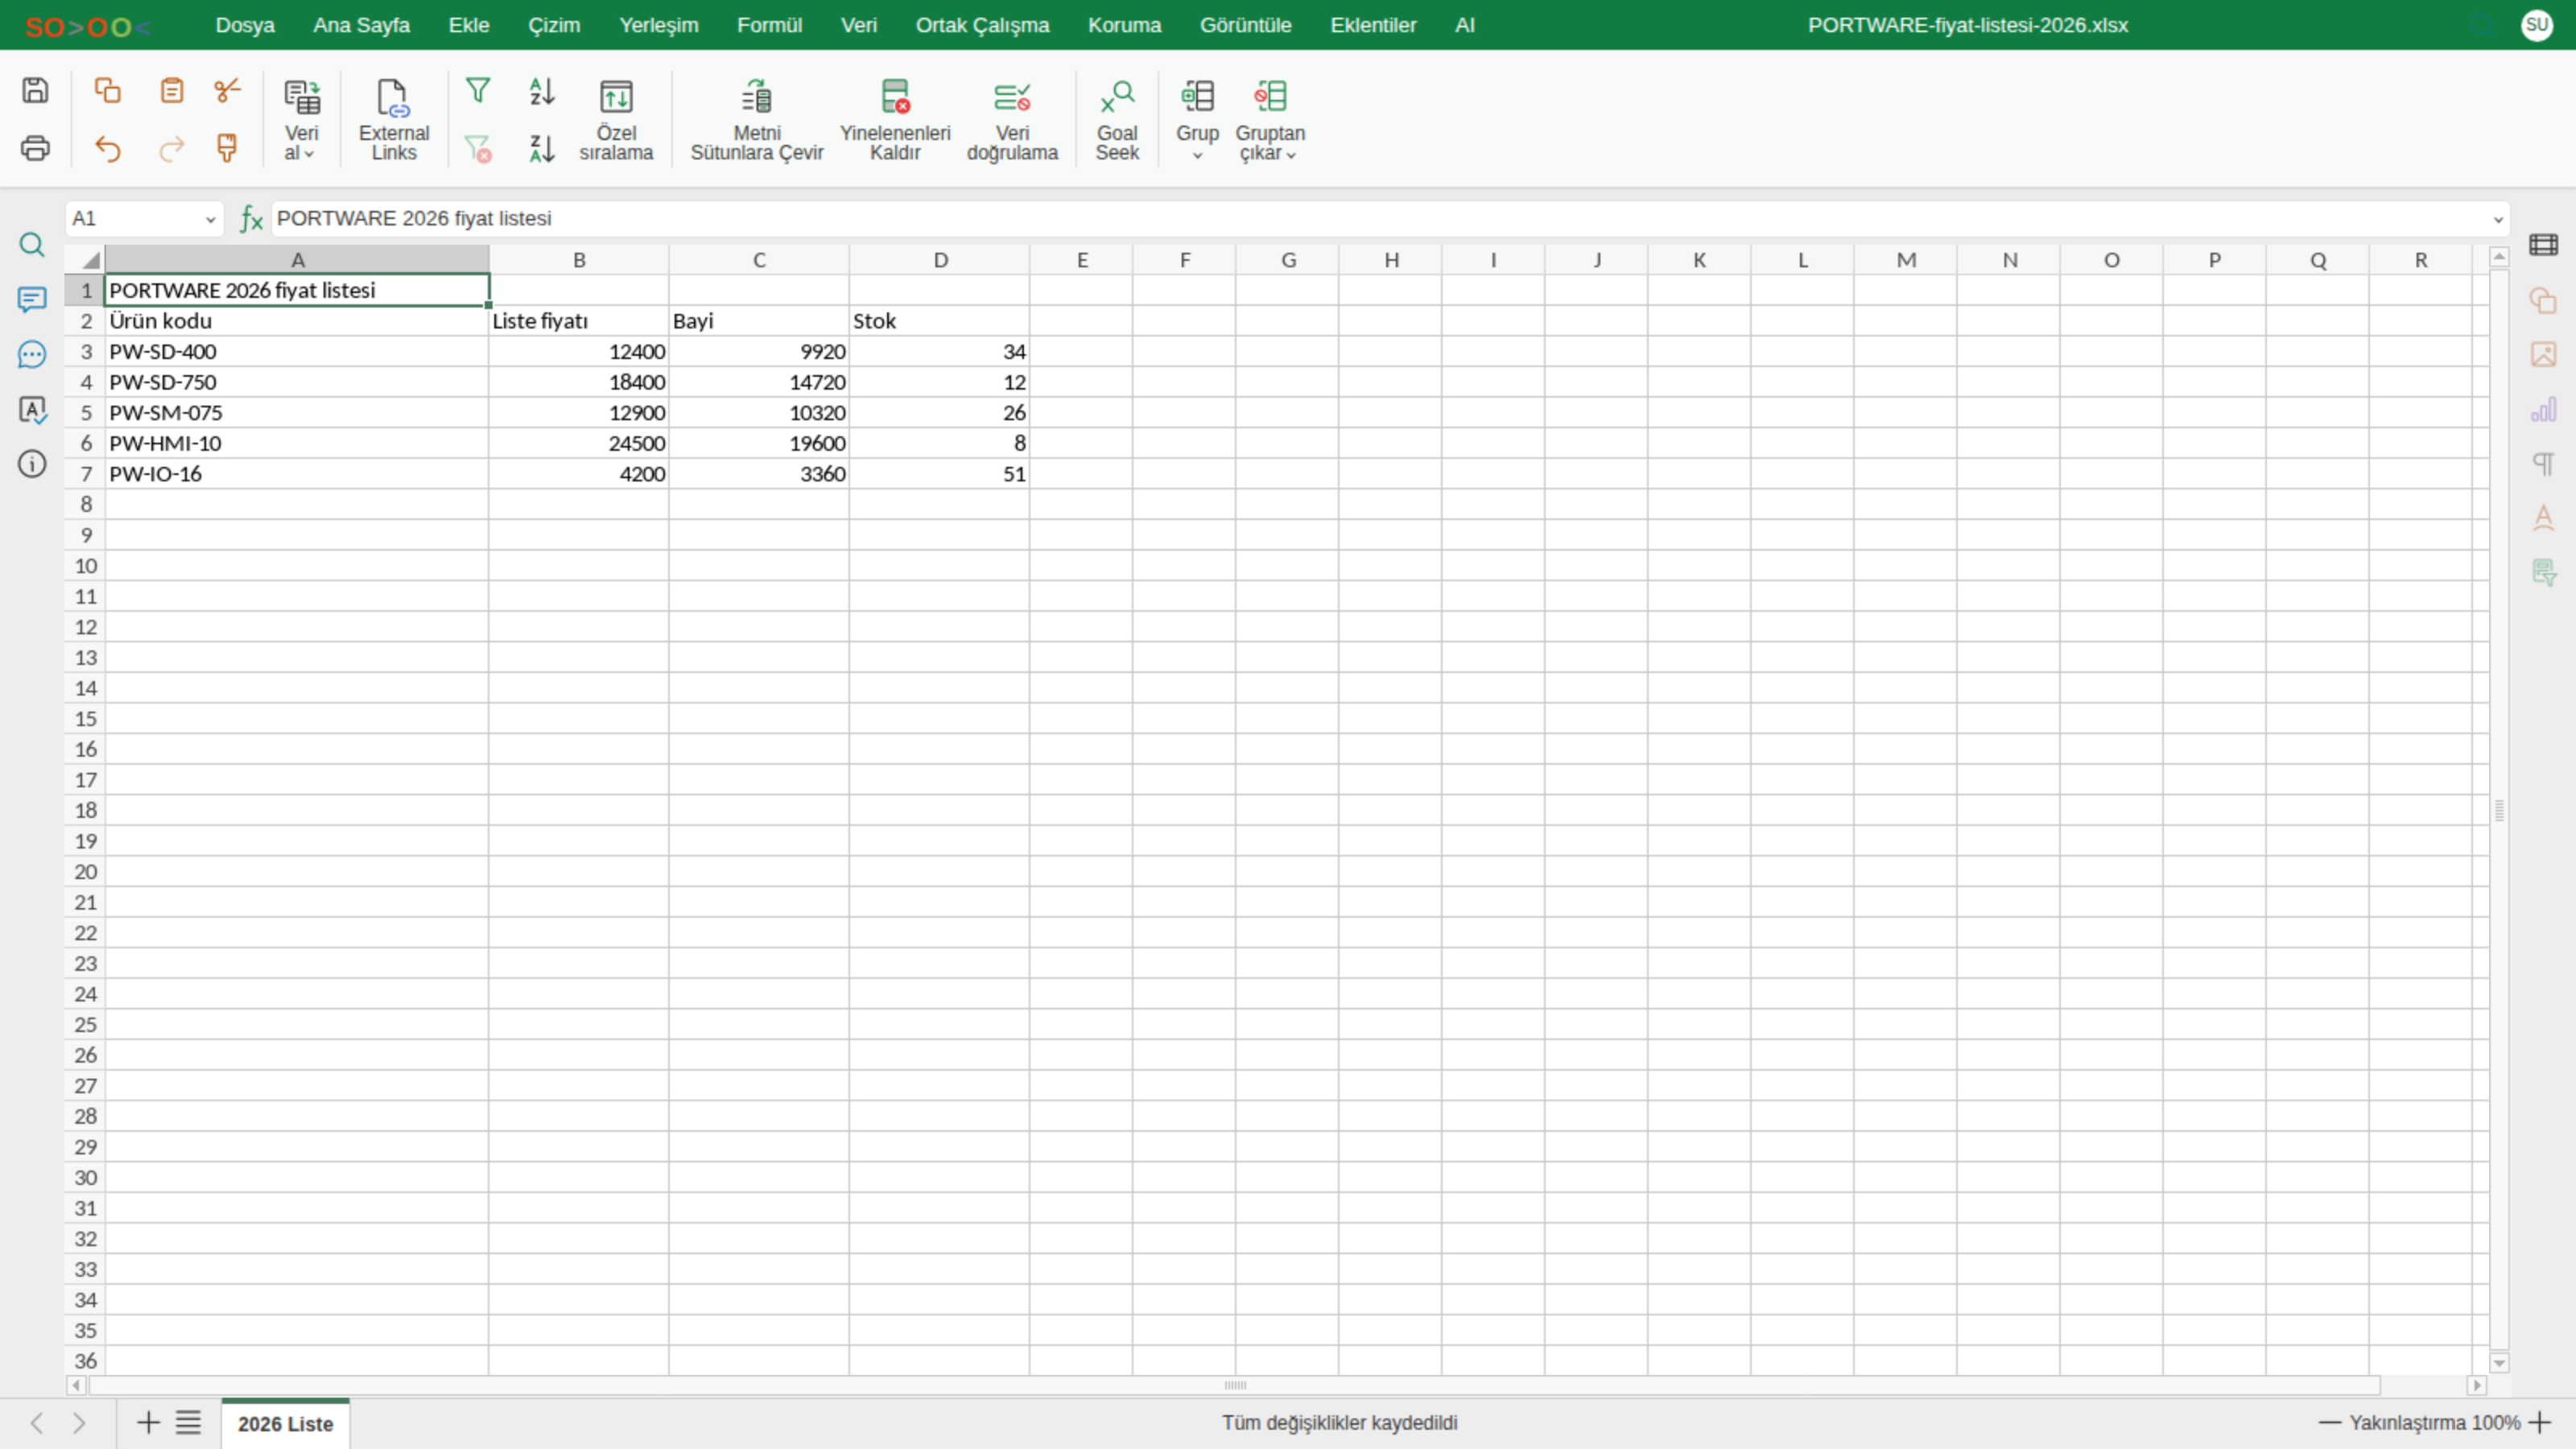Open the Eklentiler tab
This screenshot has width=2576, height=1449.
pos(1373,25)
